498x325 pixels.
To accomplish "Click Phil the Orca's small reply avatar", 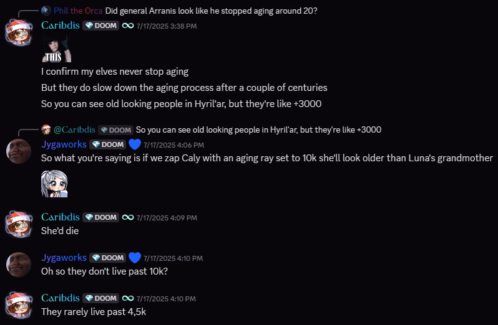I will tap(46, 11).
